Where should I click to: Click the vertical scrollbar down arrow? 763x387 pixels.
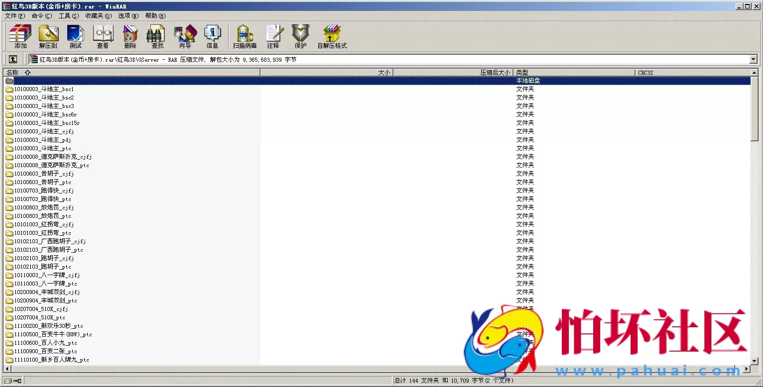[x=755, y=361]
